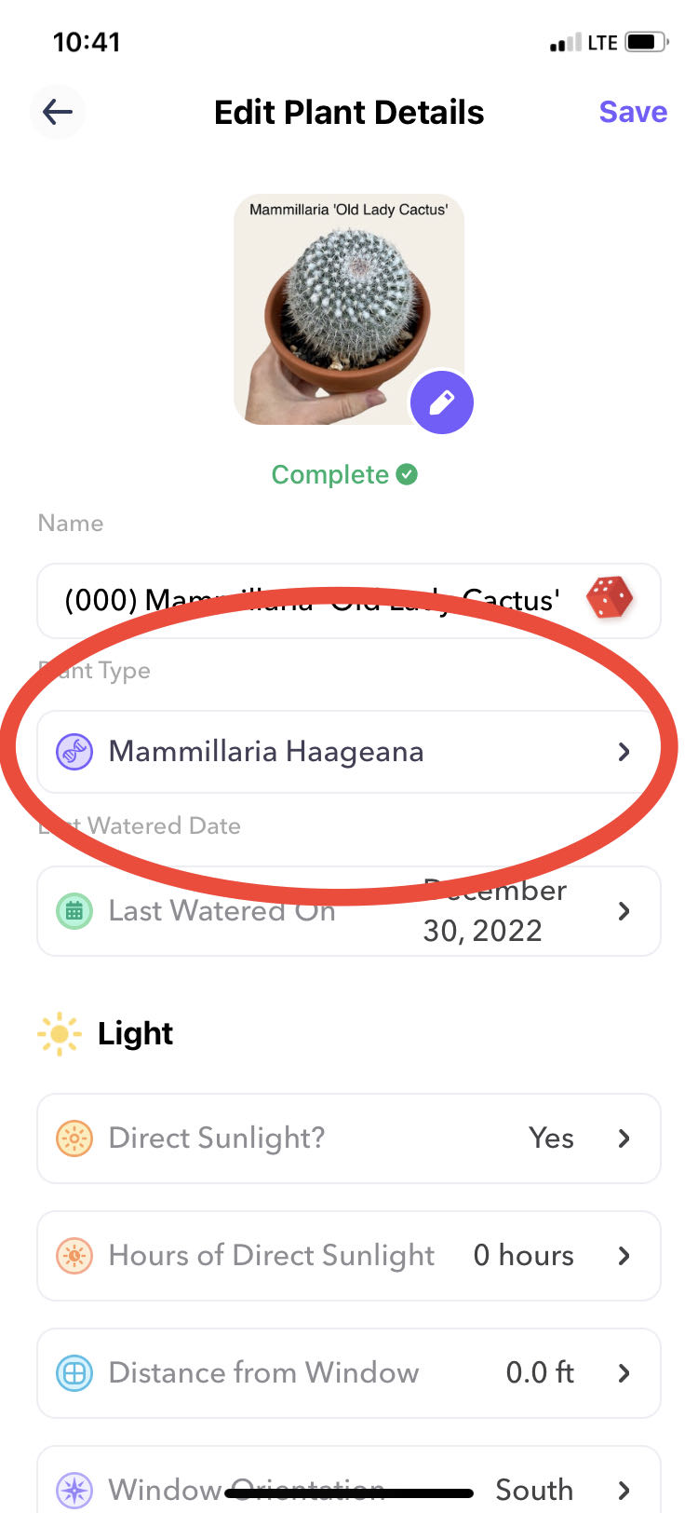This screenshot has width=698, height=1513.
Task: Tap the green Complete checkmark badge
Action: click(407, 474)
